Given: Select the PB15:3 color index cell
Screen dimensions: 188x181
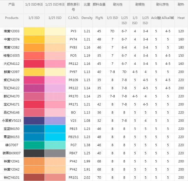Looking at the screenshot, I should (73, 137).
